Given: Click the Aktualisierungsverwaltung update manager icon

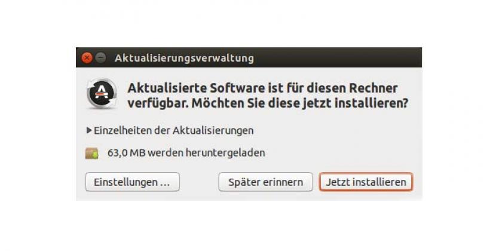Looking at the screenshot, I should click(x=102, y=93).
